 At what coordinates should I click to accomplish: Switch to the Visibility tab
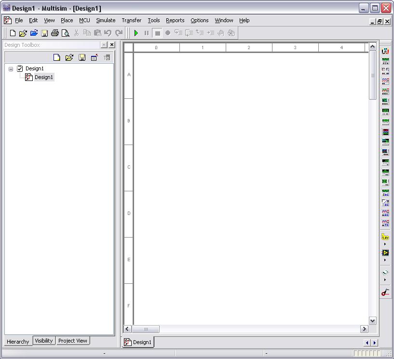coord(44,341)
